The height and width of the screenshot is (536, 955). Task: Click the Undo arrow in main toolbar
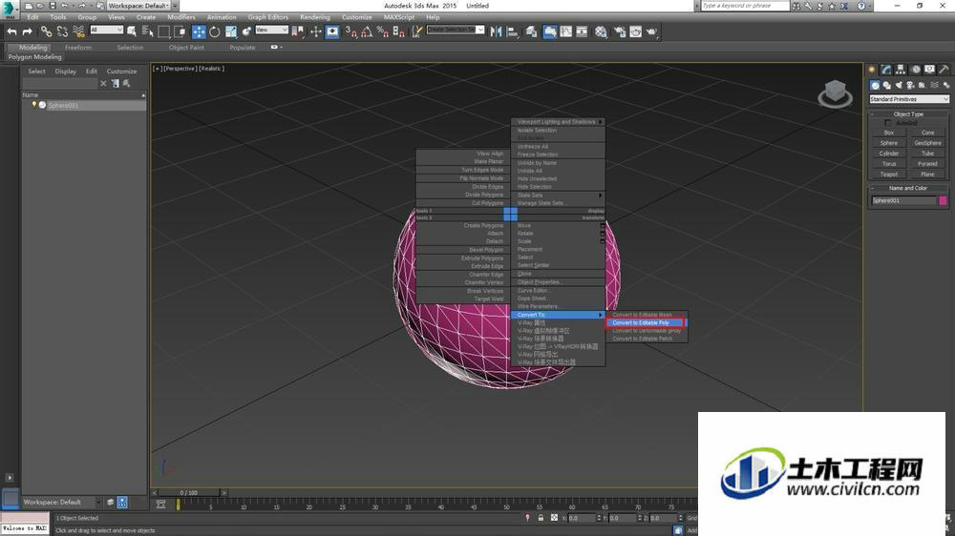[12, 31]
